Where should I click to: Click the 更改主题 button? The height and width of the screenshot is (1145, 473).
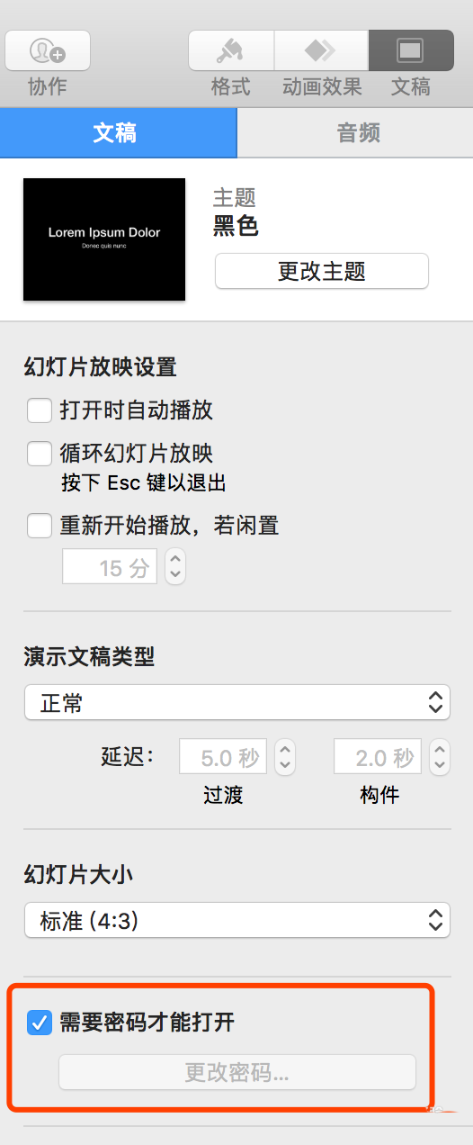[322, 271]
